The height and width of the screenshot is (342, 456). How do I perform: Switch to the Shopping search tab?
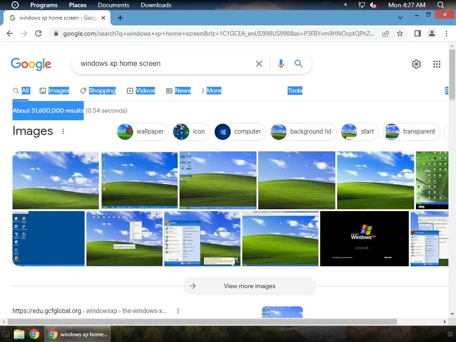click(98, 91)
